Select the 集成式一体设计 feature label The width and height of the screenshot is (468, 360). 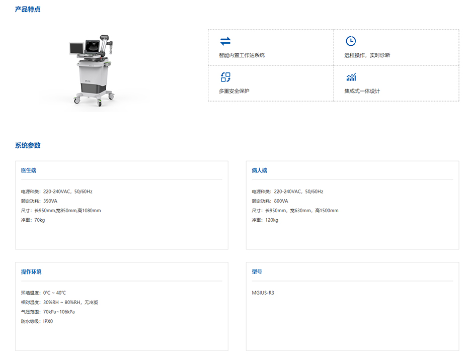pyautogui.click(x=362, y=91)
